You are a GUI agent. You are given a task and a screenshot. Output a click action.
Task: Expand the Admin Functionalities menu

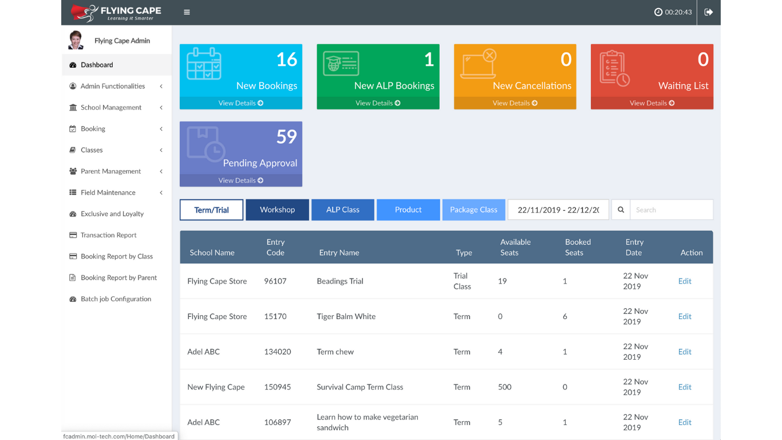pyautogui.click(x=117, y=86)
